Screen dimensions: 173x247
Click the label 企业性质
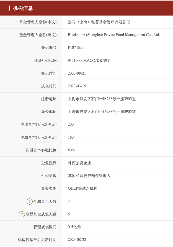pos(49,163)
